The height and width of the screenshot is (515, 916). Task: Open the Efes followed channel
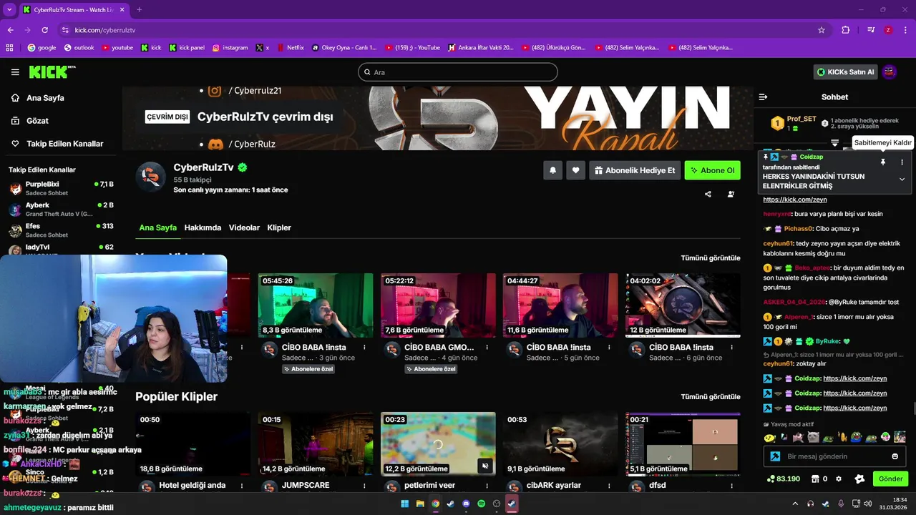pyautogui.click(x=61, y=230)
